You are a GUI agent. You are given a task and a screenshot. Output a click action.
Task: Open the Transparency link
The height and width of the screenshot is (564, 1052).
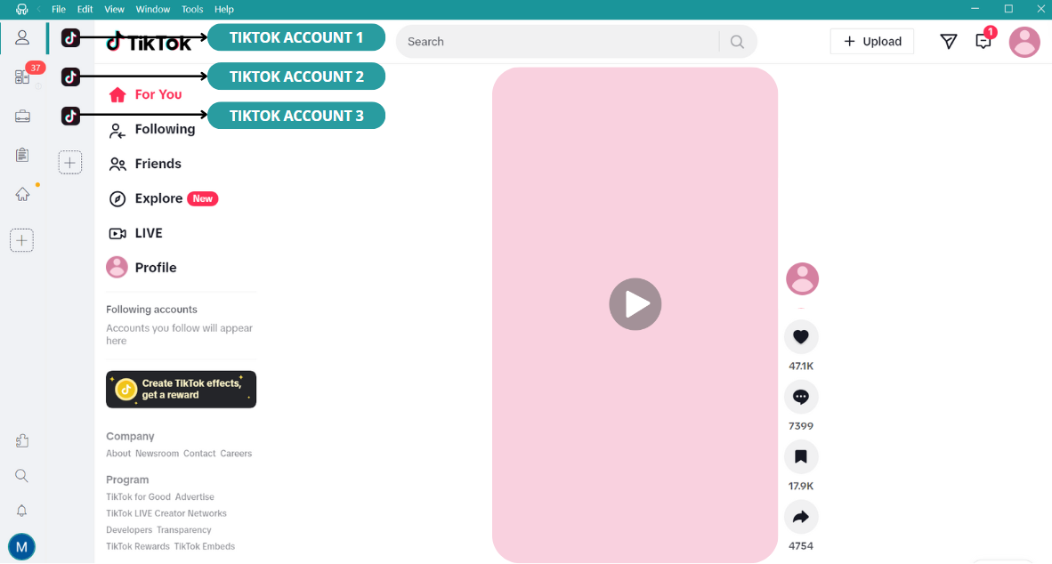click(x=184, y=530)
